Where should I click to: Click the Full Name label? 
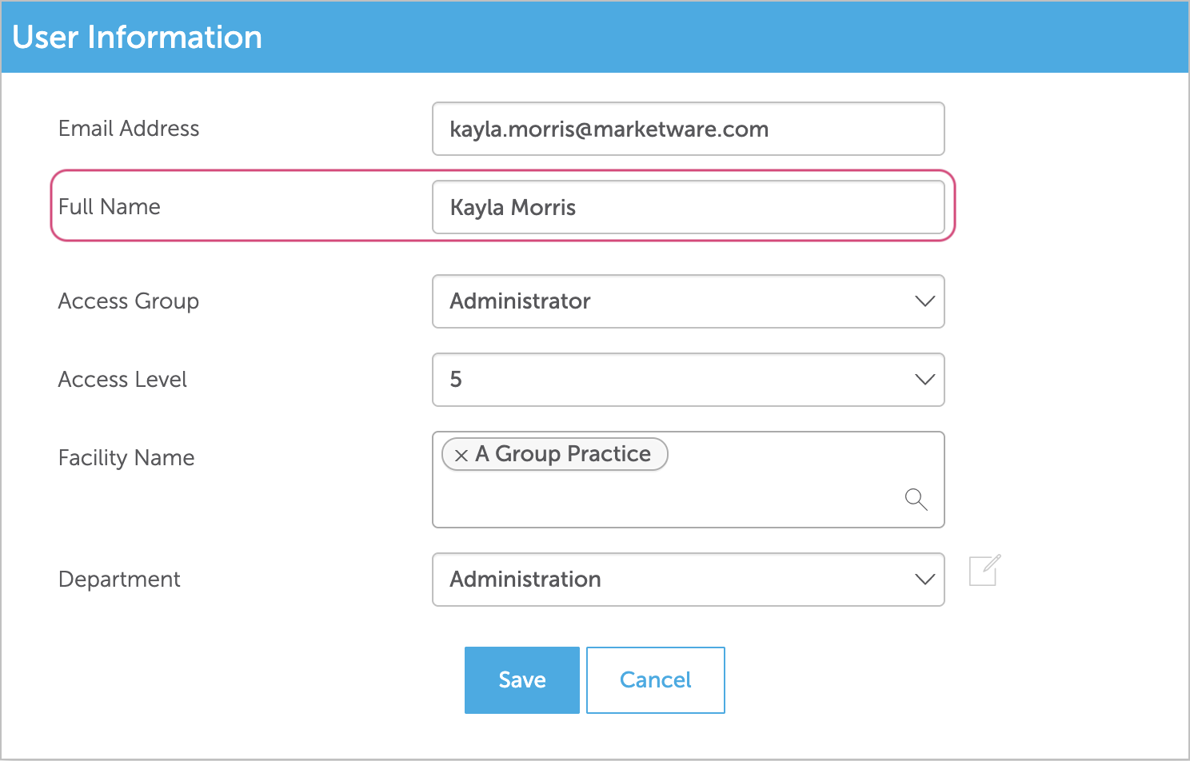[110, 207]
